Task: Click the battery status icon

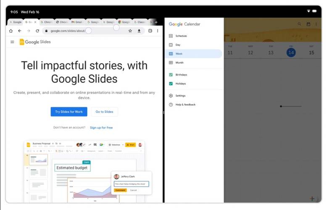Action: click(314, 11)
